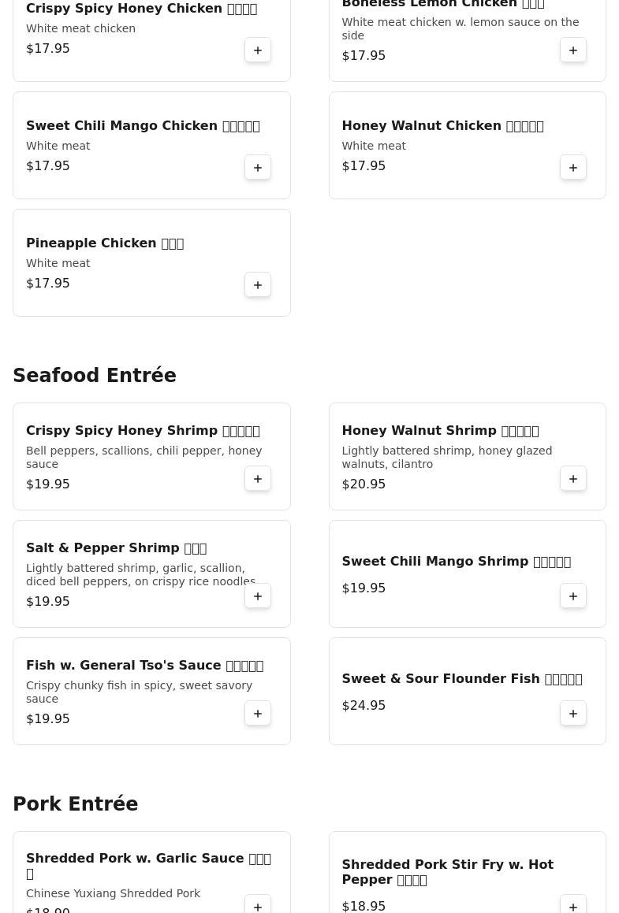This screenshot has height=913, width=619.
Task: Add Boneless Lemon Chicken with plus button
Action: [573, 50]
